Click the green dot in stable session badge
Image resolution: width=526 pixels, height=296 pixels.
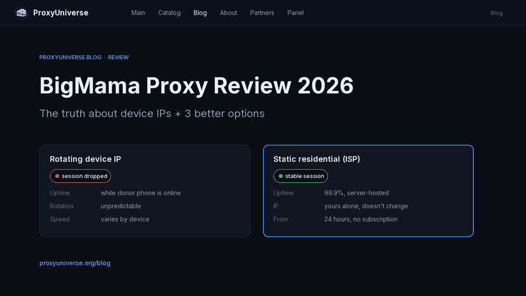point(281,176)
